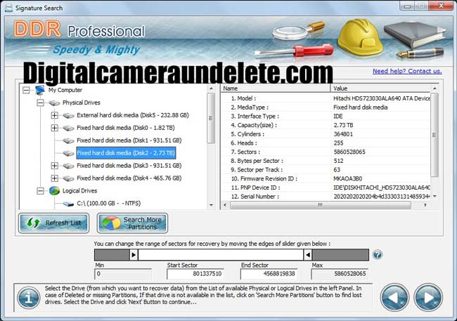Image resolution: width=457 pixels, height=321 pixels.
Task: Select My Computer computer icon
Action: pos(40,90)
